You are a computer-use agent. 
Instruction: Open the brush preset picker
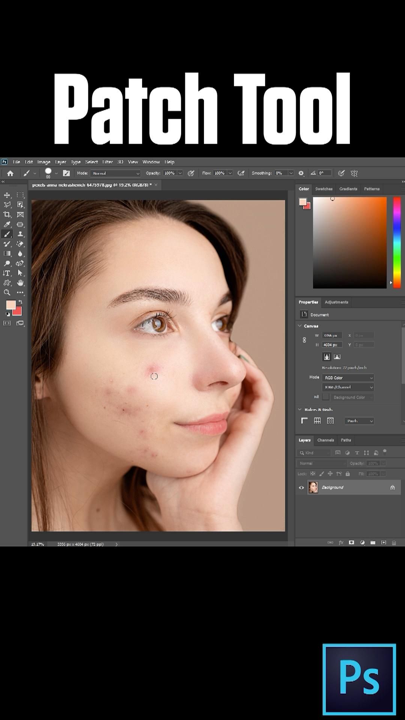pos(56,173)
